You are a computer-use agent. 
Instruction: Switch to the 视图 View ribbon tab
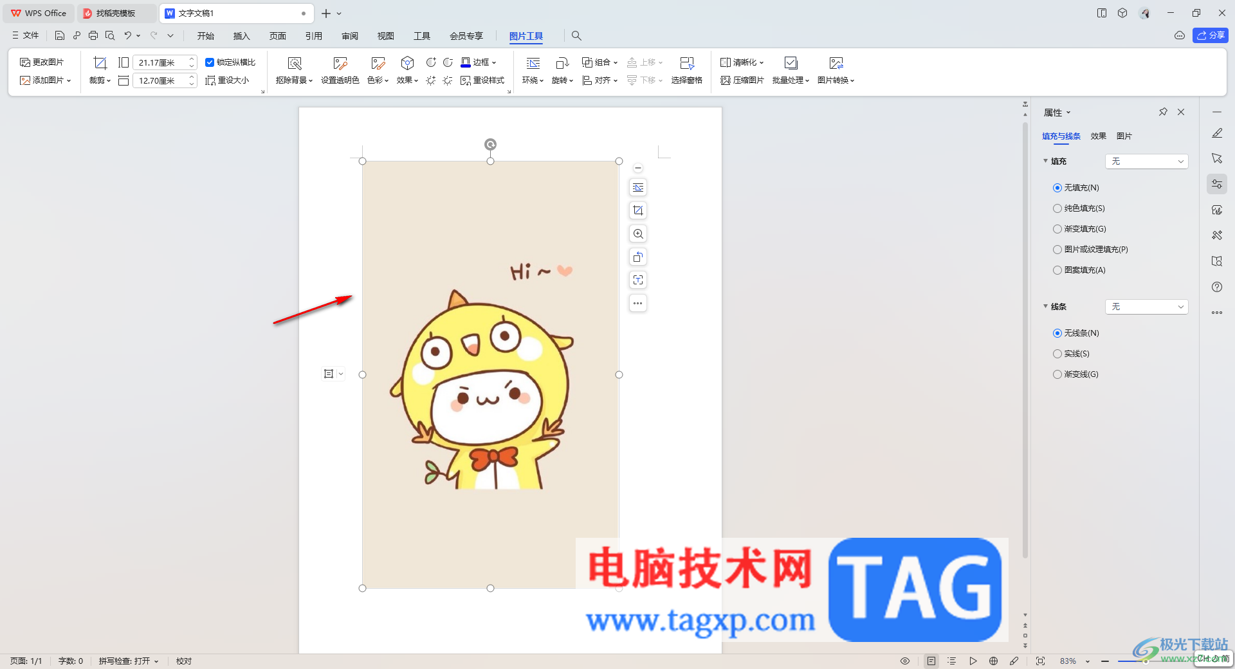[x=386, y=36]
